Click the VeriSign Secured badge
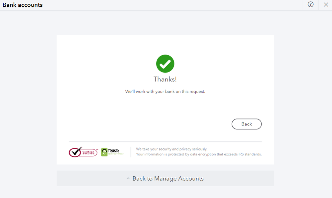Screen dimensions: 332x198 point(83,152)
